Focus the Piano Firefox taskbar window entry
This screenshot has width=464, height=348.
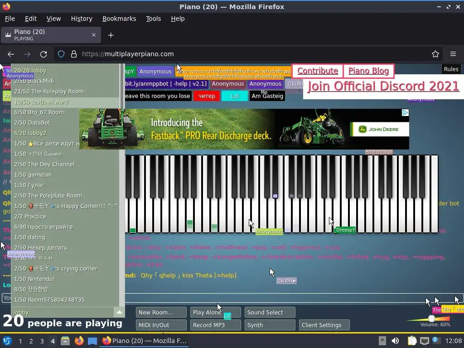[x=145, y=341]
